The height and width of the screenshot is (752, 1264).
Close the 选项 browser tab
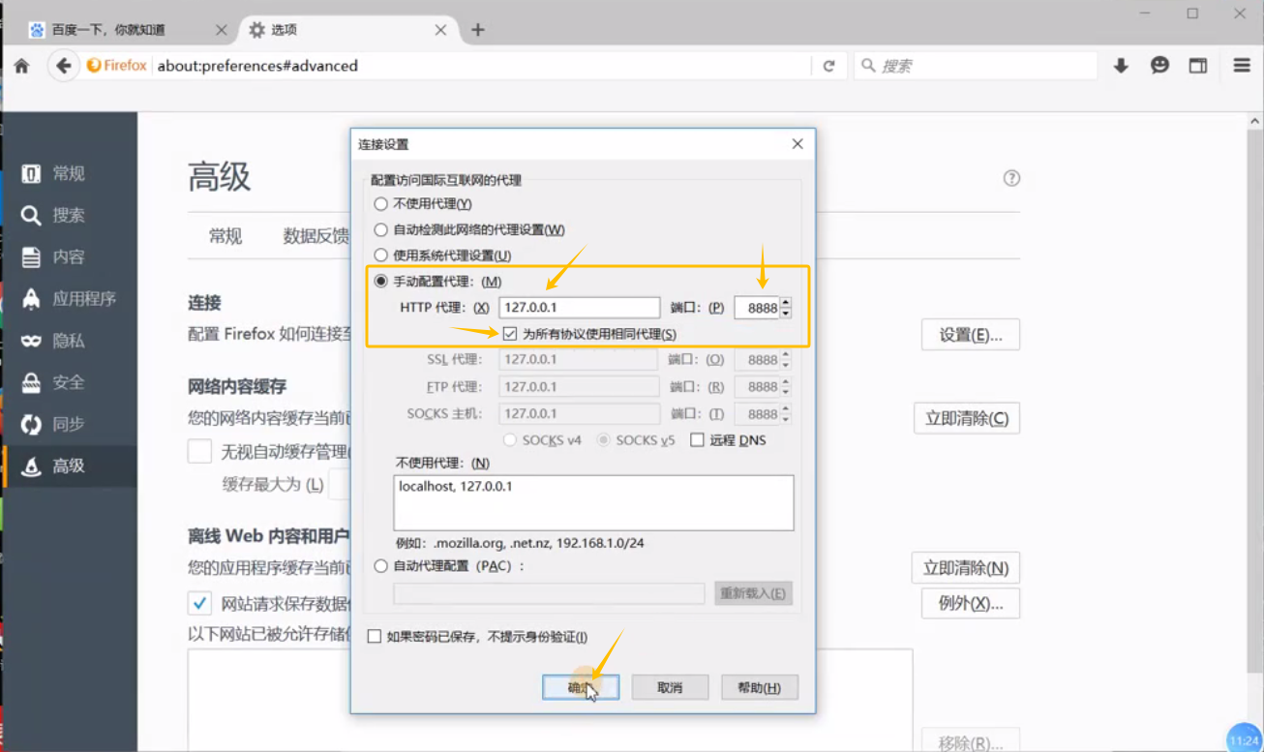440,30
